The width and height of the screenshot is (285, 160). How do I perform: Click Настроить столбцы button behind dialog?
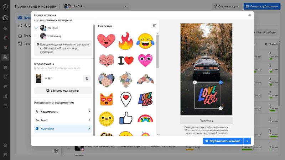(265, 32)
